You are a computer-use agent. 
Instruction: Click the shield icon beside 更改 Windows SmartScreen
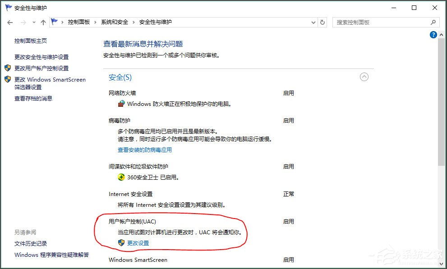[x=8, y=80]
